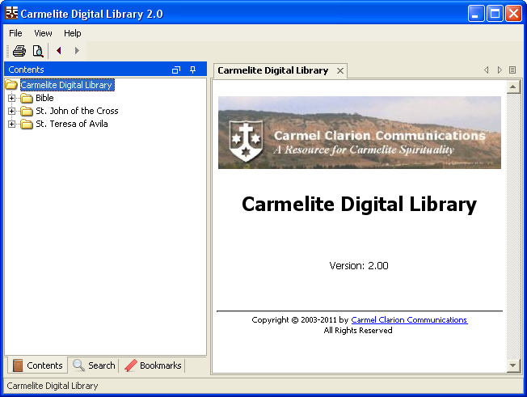Viewport: 527px width, 397px height.
Task: Expand the St. Teresa of Avila node
Action: pyautogui.click(x=11, y=125)
